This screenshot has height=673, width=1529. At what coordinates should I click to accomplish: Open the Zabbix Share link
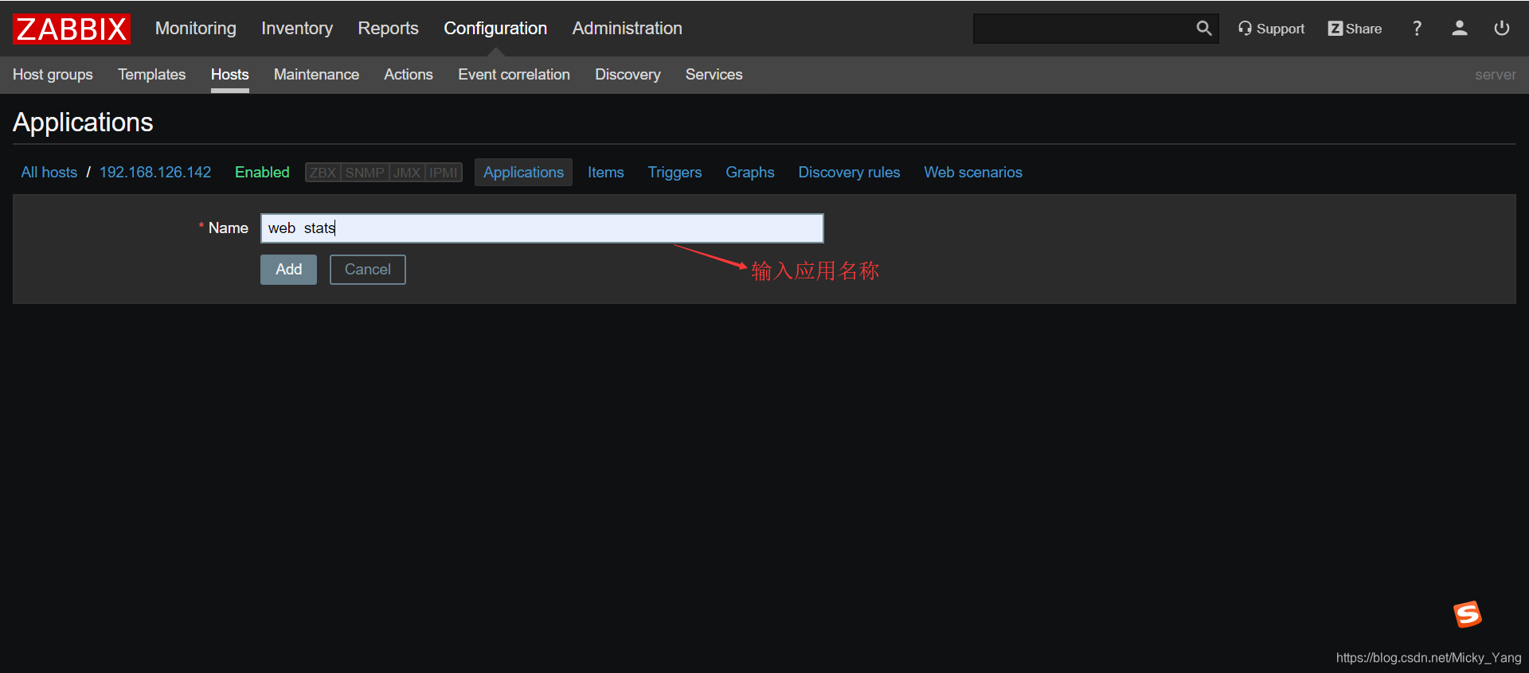[x=1355, y=29]
